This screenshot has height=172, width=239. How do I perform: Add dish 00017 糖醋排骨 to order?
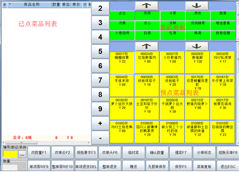click(x=122, y=63)
